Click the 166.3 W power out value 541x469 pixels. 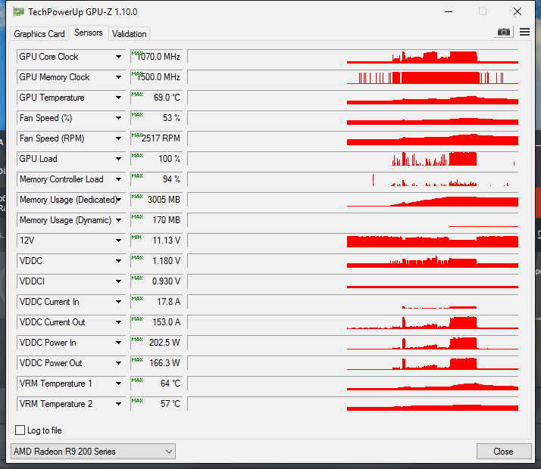coord(156,363)
